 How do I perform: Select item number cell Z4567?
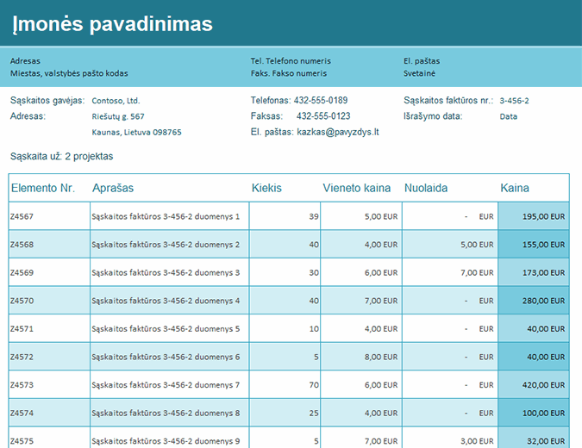[22, 217]
